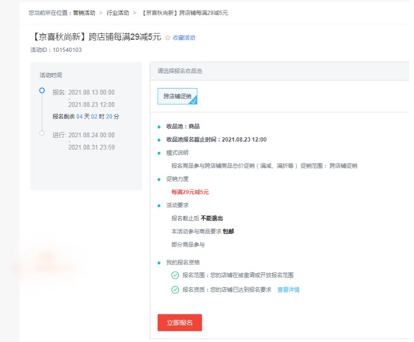Click the start date 2021.08.24 00:00
The image size is (414, 342).
[x=91, y=135]
